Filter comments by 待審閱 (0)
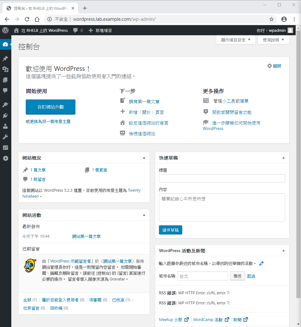The image size is (301, 327). (x=98, y=300)
